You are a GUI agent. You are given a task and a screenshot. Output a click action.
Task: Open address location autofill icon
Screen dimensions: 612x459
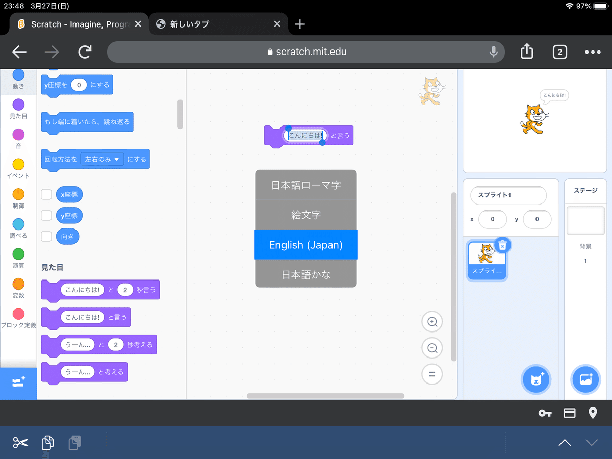click(x=593, y=413)
